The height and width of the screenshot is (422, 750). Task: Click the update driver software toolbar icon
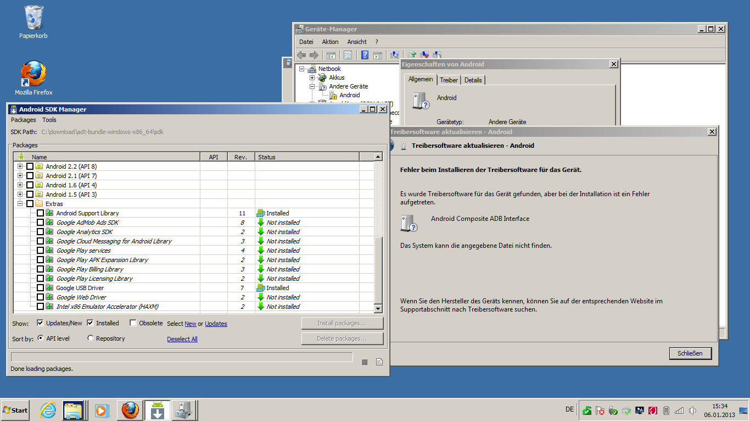click(412, 55)
